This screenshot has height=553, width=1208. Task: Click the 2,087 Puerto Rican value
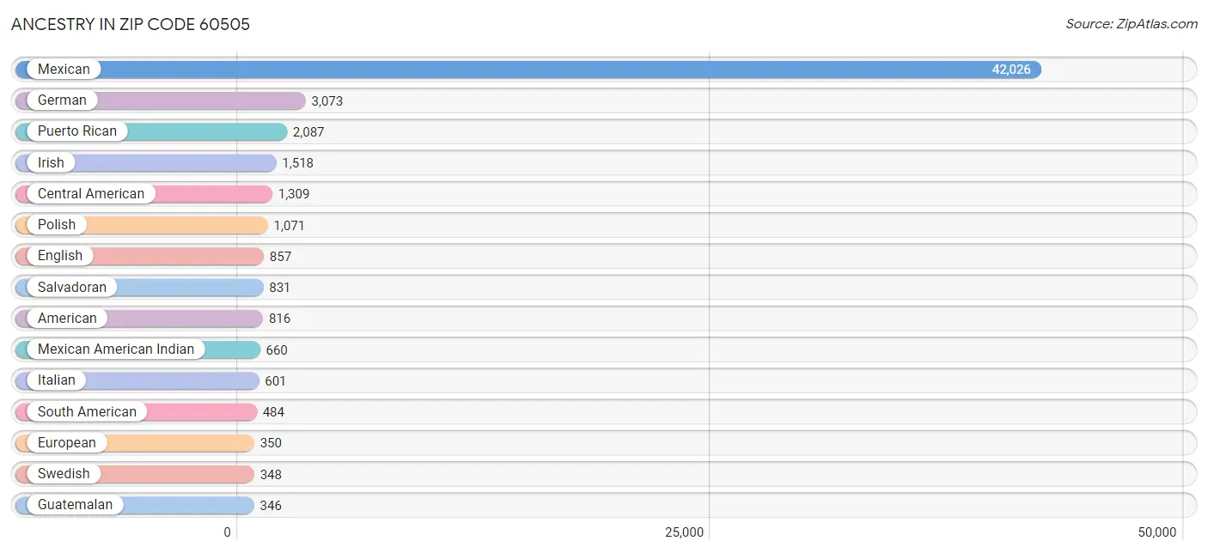tap(308, 132)
